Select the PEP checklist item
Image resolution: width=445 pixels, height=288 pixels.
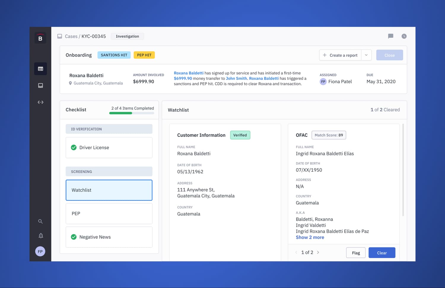click(x=109, y=214)
